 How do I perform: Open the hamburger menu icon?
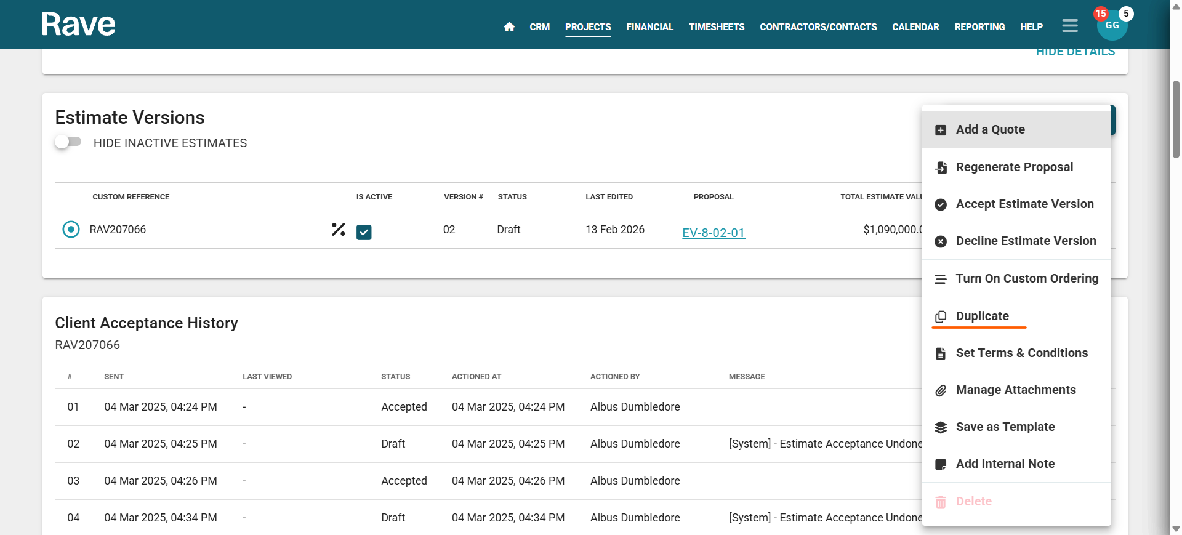click(1070, 26)
